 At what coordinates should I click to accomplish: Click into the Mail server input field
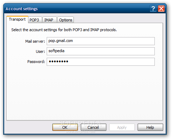[101, 41]
